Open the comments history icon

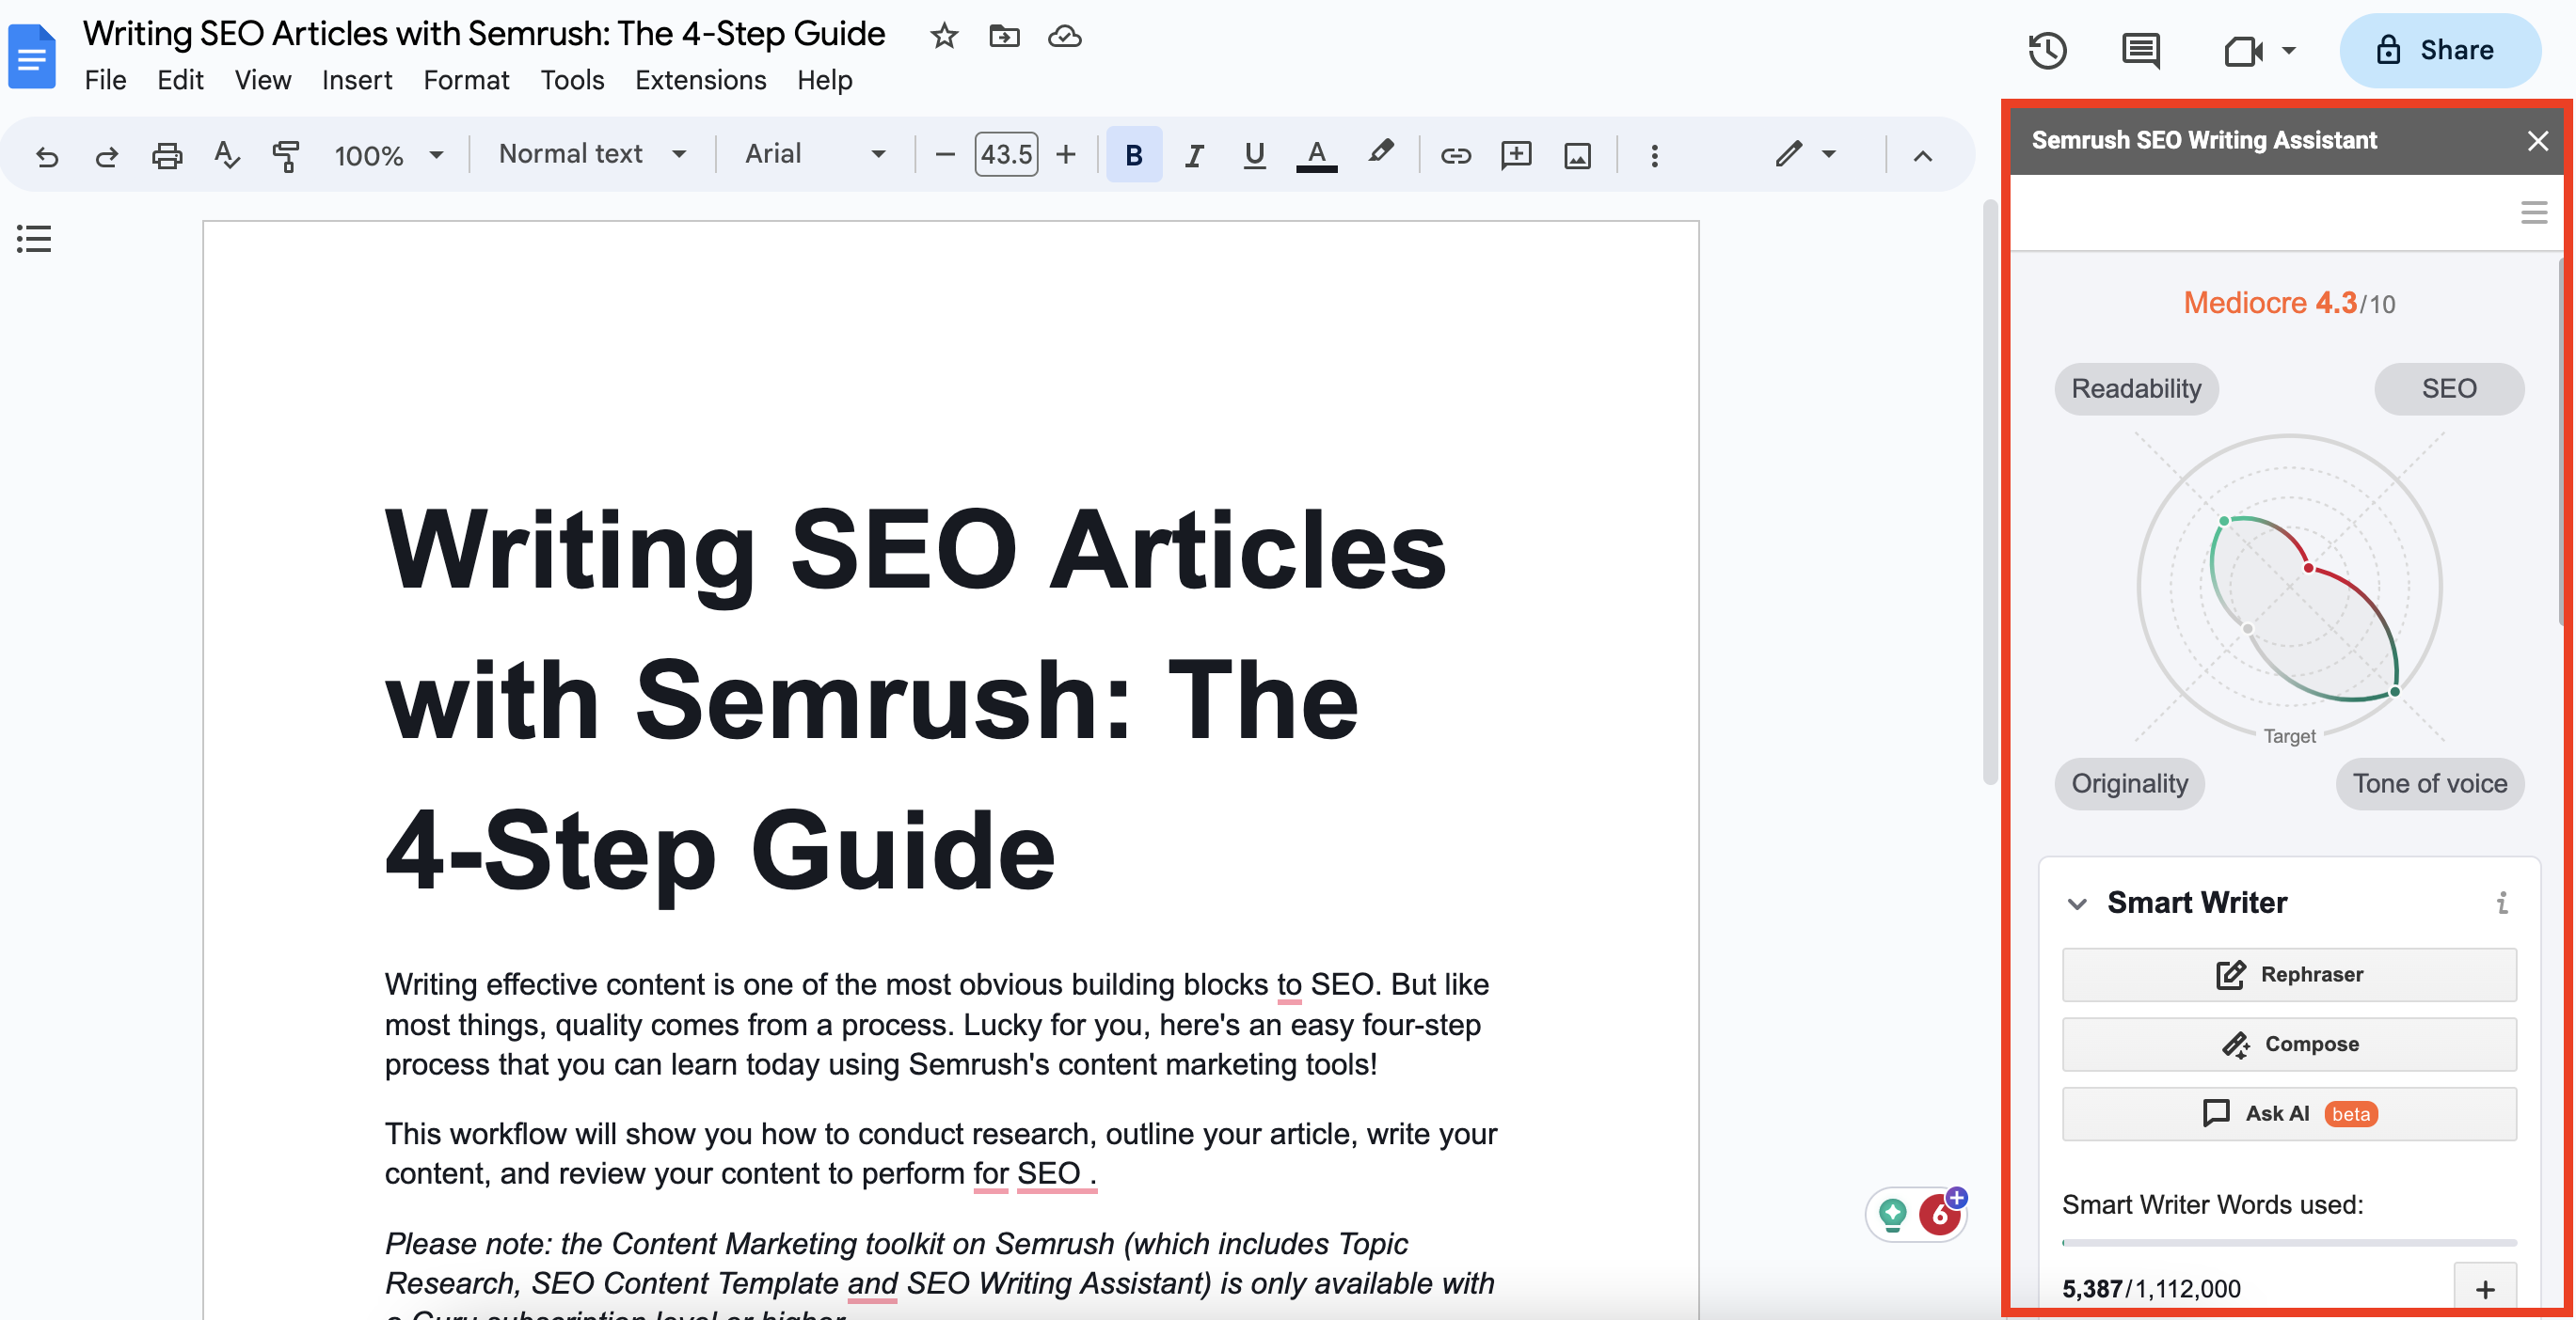[x=2140, y=50]
